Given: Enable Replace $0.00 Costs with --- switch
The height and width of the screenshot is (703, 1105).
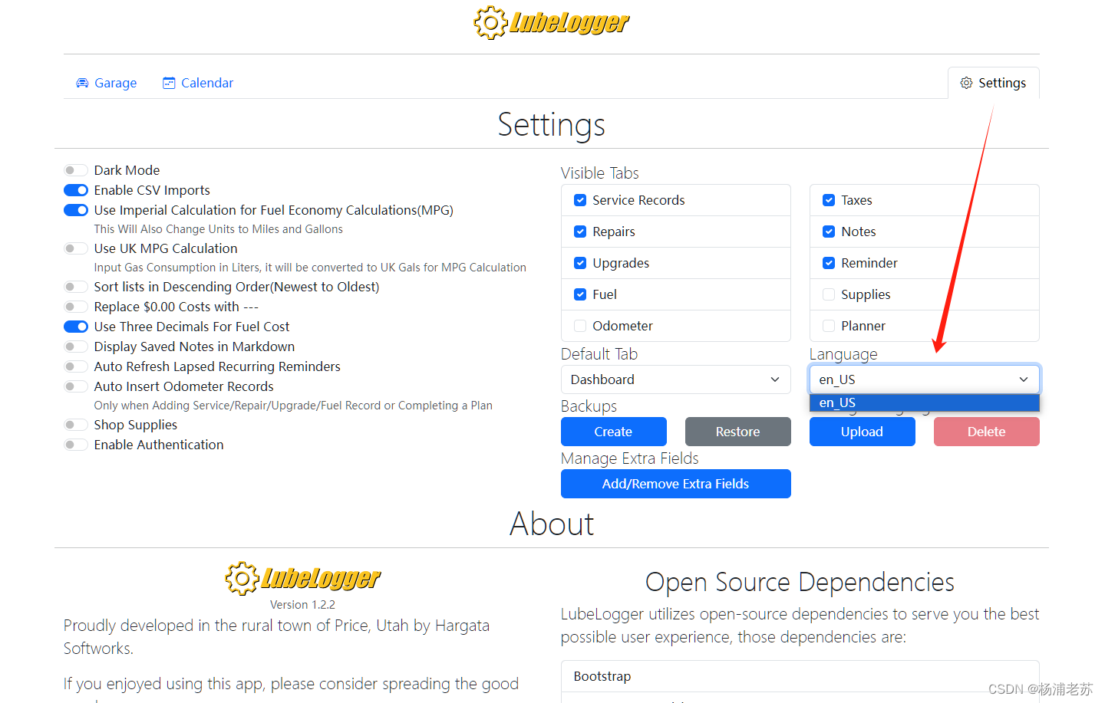Looking at the screenshot, I should tap(76, 307).
